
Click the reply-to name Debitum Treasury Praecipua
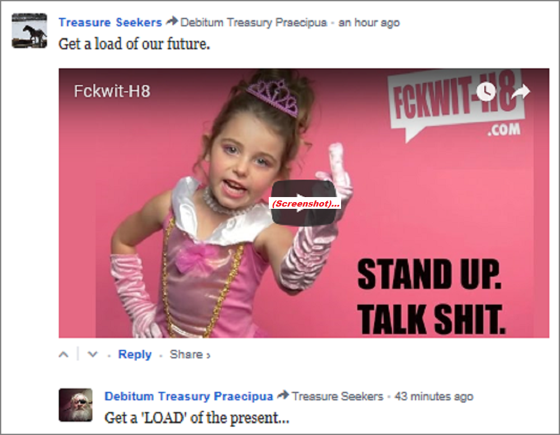point(254,22)
